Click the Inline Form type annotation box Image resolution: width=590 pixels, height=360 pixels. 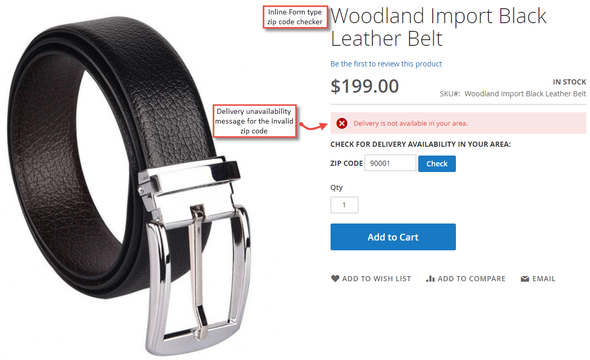point(295,17)
